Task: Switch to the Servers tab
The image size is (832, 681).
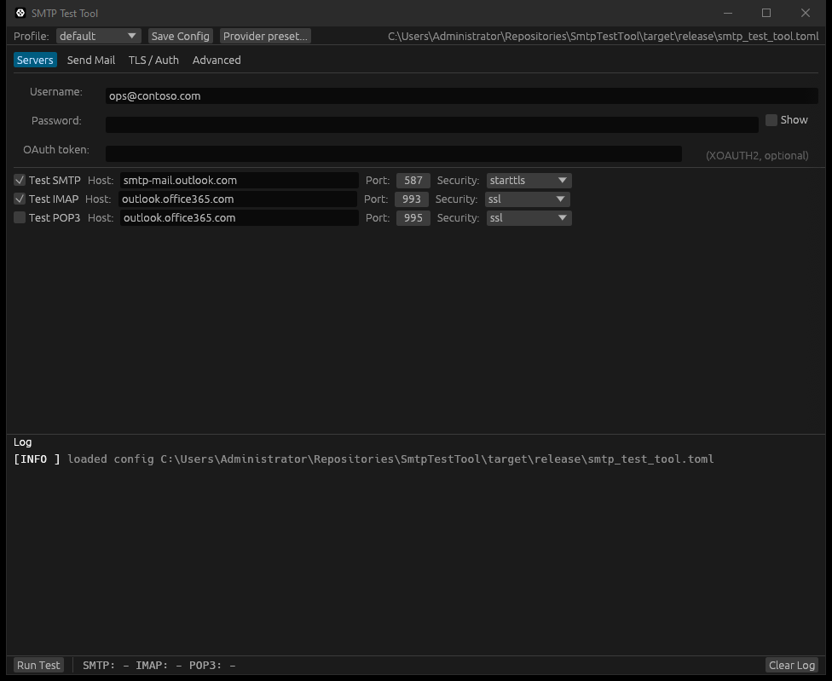Action: coord(35,60)
